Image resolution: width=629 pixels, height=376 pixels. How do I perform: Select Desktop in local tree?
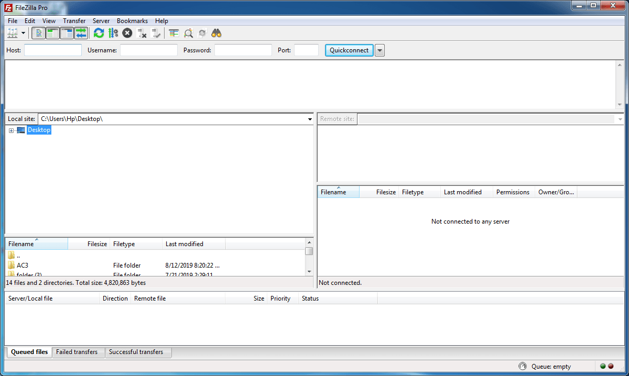click(39, 130)
